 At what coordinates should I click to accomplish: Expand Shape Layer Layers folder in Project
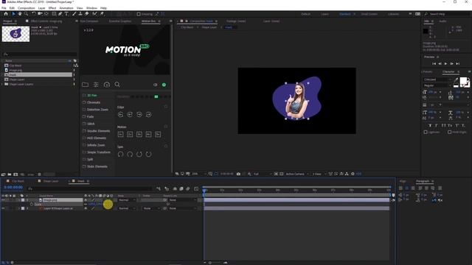(2, 85)
